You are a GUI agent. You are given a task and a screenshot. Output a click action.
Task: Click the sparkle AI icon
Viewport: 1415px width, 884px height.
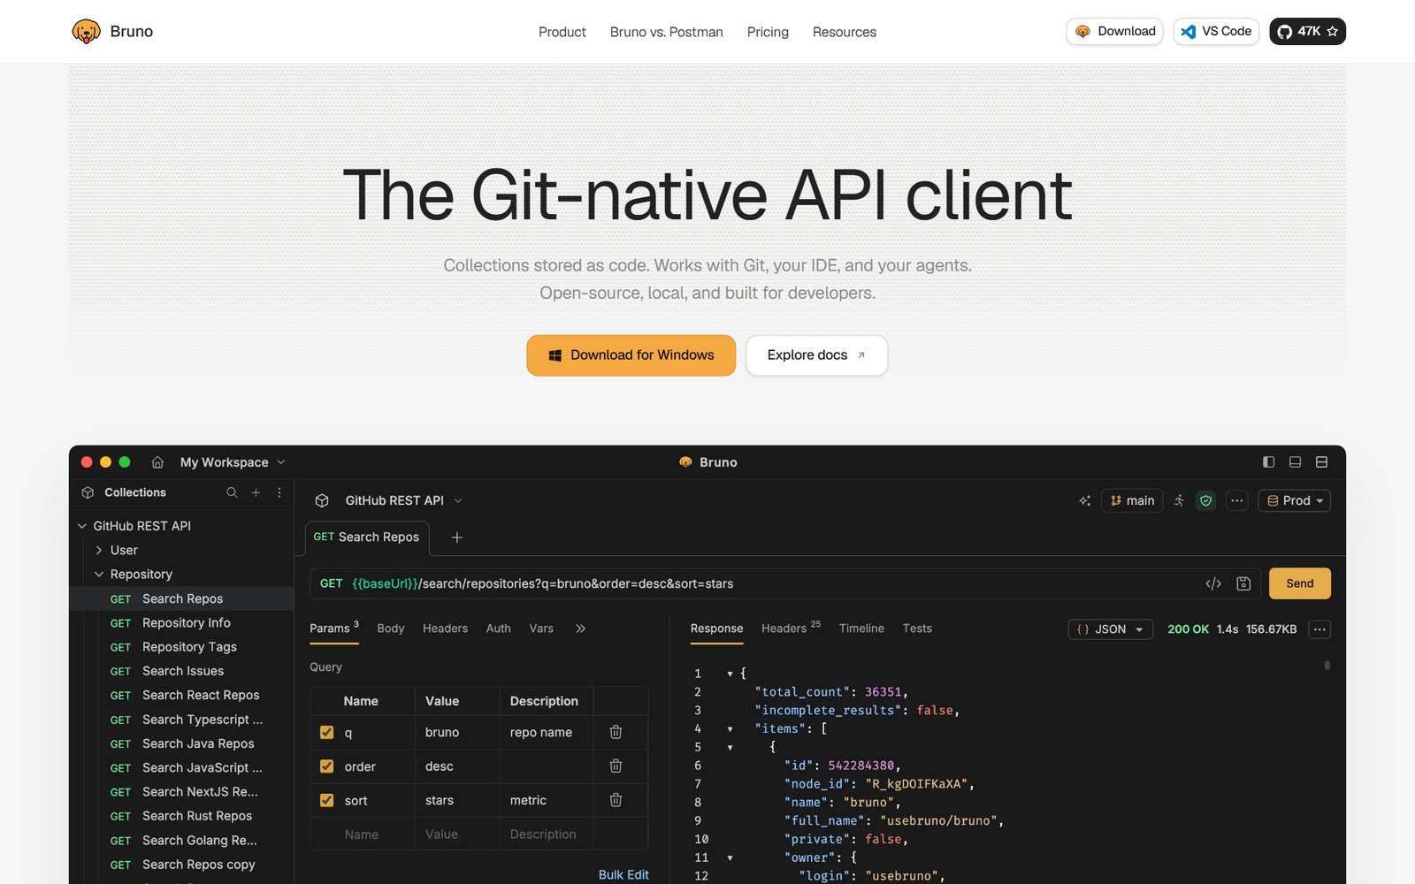click(1084, 500)
